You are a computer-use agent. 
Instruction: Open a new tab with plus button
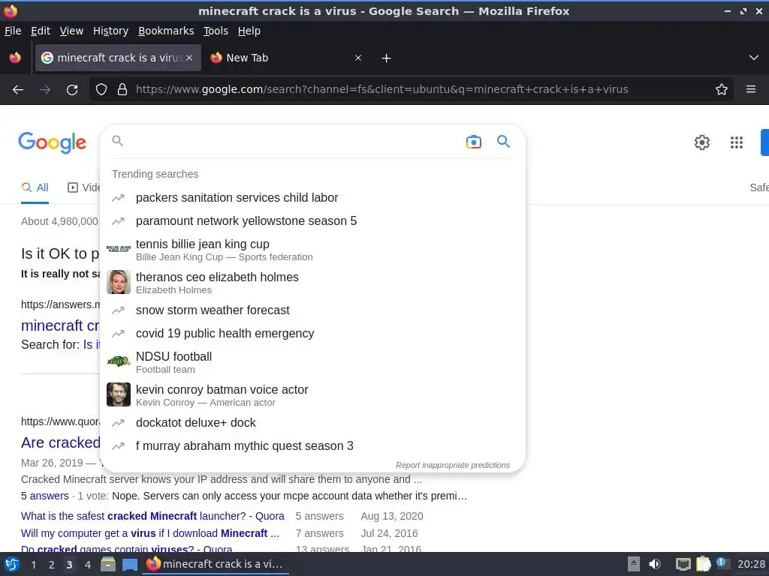pyautogui.click(x=387, y=58)
